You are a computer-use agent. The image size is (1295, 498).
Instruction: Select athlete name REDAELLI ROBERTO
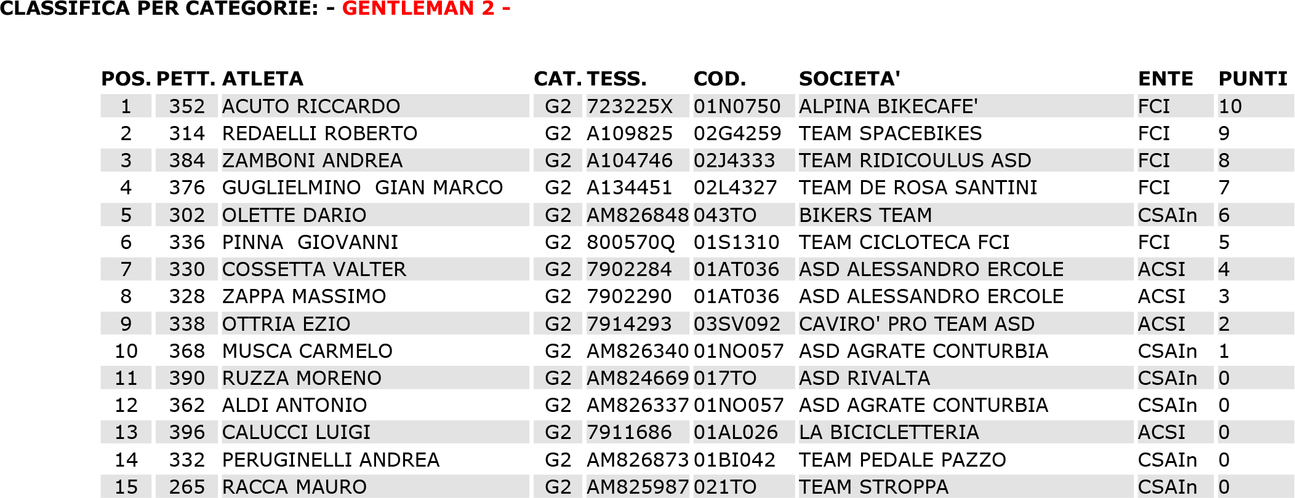tap(319, 133)
